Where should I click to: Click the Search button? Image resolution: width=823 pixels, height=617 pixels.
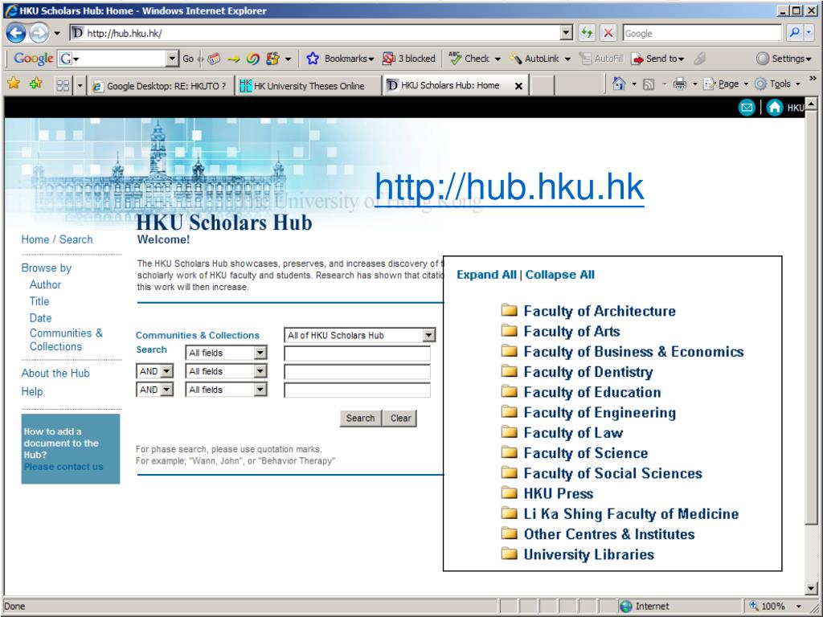[360, 418]
